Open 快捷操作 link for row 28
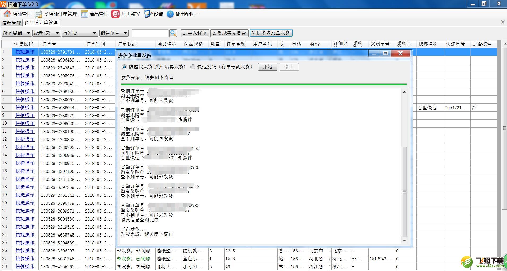This screenshot has width=507, height=271. pyautogui.click(x=25, y=266)
